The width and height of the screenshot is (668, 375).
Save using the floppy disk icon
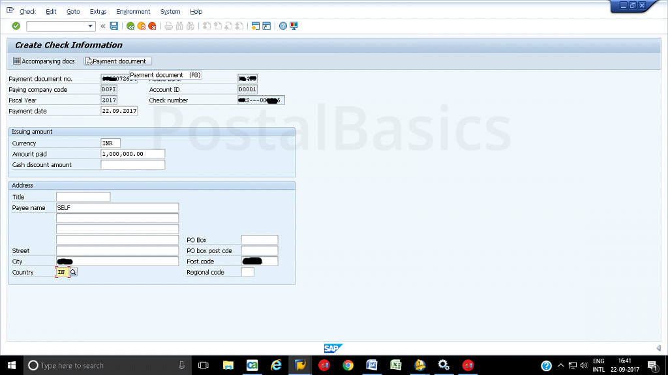tap(114, 26)
